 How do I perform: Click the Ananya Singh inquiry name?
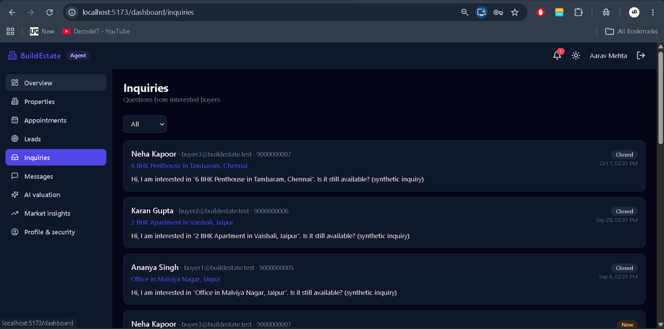coord(155,267)
